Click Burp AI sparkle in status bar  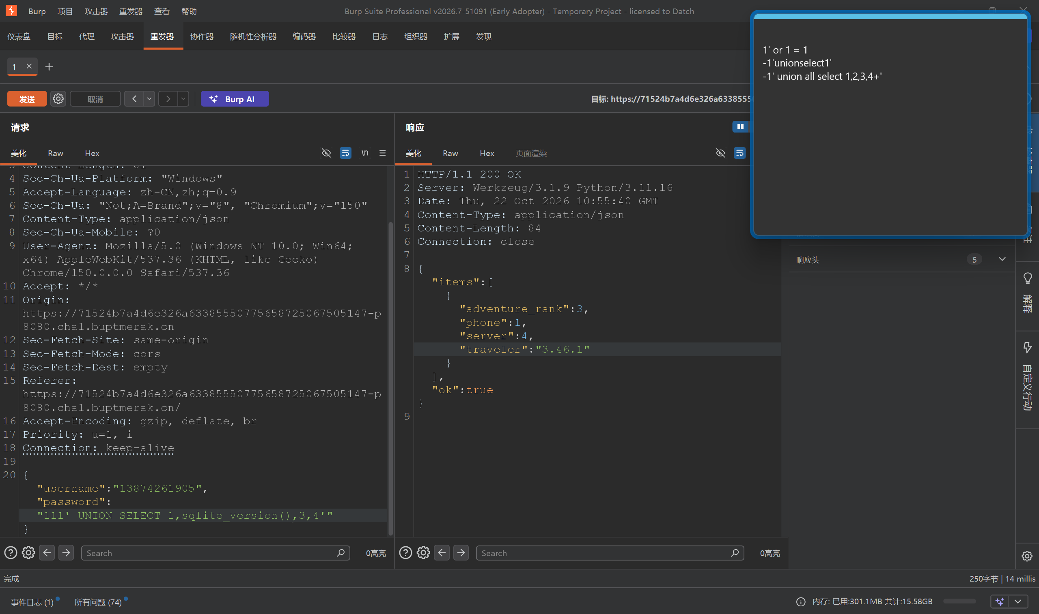(1000, 601)
